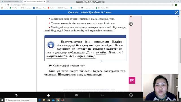Select the header title Қазақ тілі 1-бөлім
Screen dimensions: 181x102
coord(90,12)
